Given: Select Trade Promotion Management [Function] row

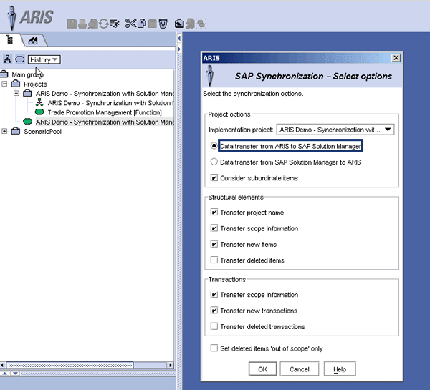Looking at the screenshot, I should (105, 112).
